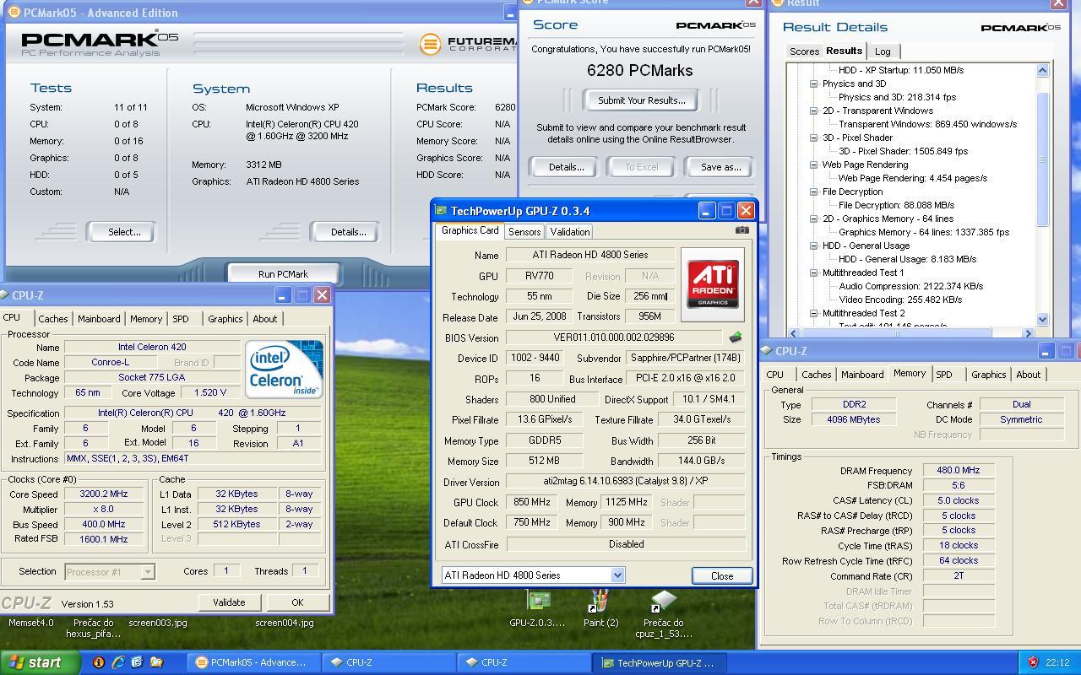The image size is (1081, 675).
Task: Switch to Scores tab in Result Details
Action: (x=804, y=52)
